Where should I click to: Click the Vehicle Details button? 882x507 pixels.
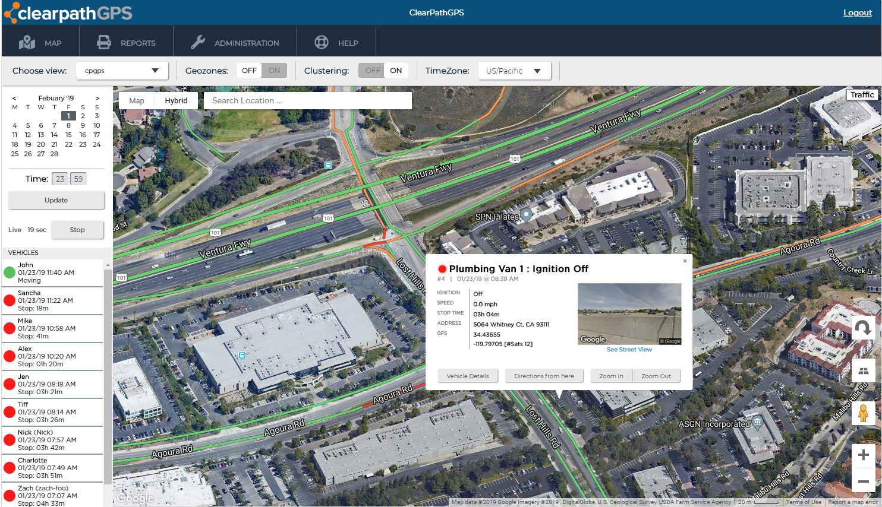point(468,376)
